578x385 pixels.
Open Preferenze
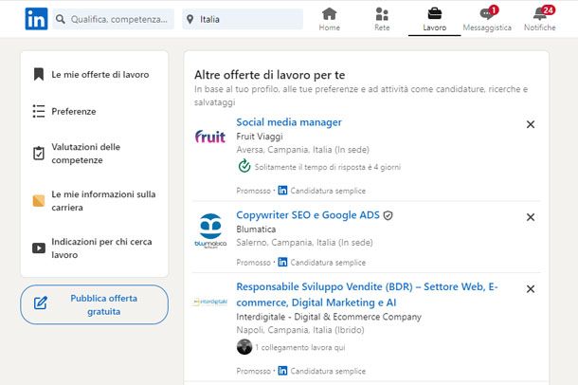74,111
